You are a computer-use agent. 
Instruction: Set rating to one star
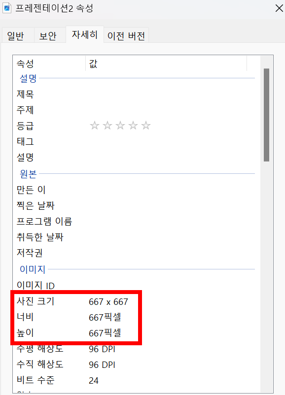tap(95, 125)
